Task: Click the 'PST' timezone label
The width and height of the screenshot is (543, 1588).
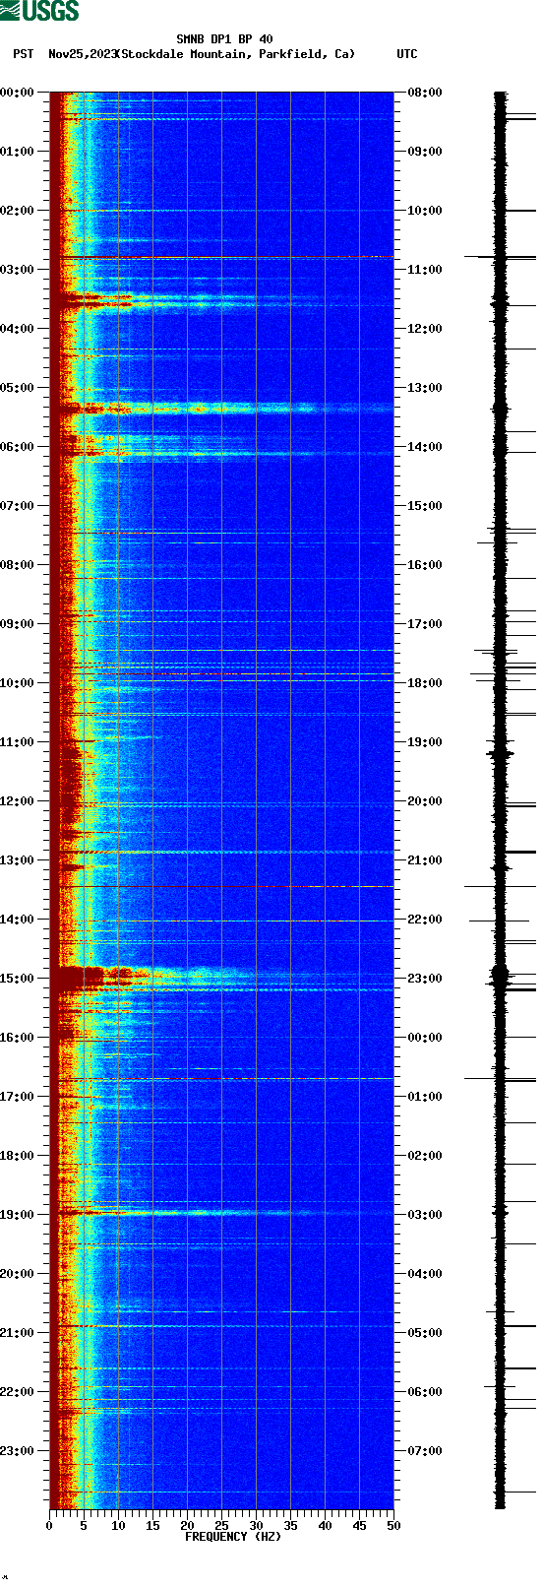Action: pyautogui.click(x=23, y=54)
